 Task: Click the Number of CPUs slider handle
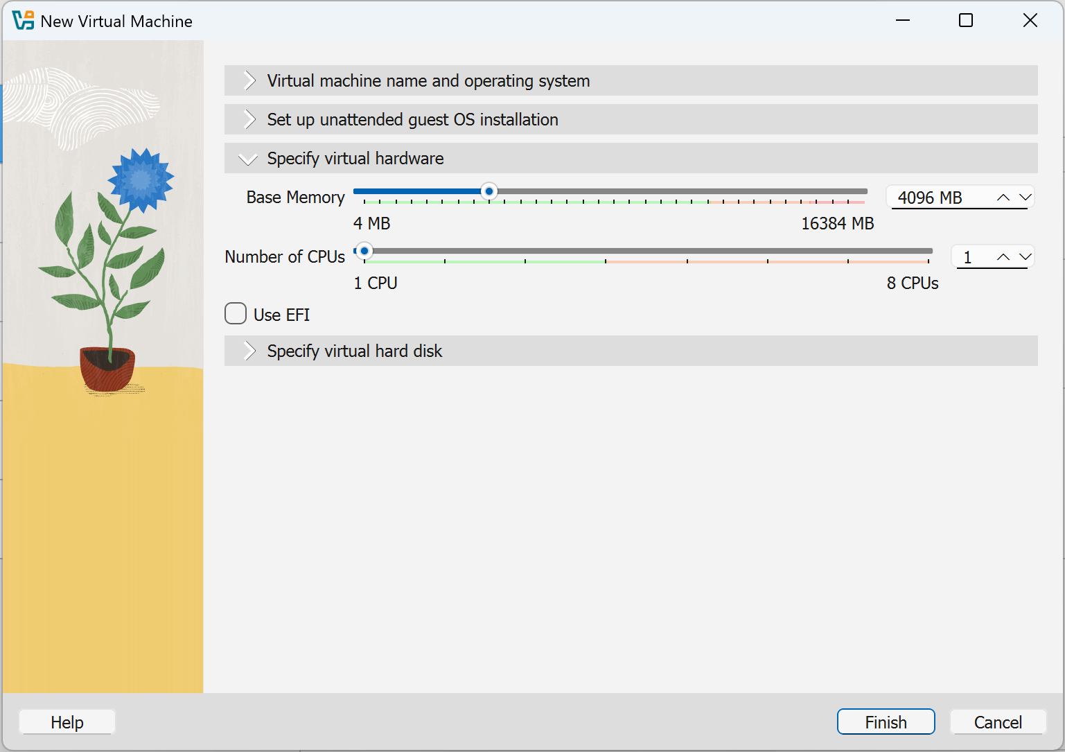point(364,251)
